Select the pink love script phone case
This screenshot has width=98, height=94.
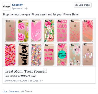point(10,31)
